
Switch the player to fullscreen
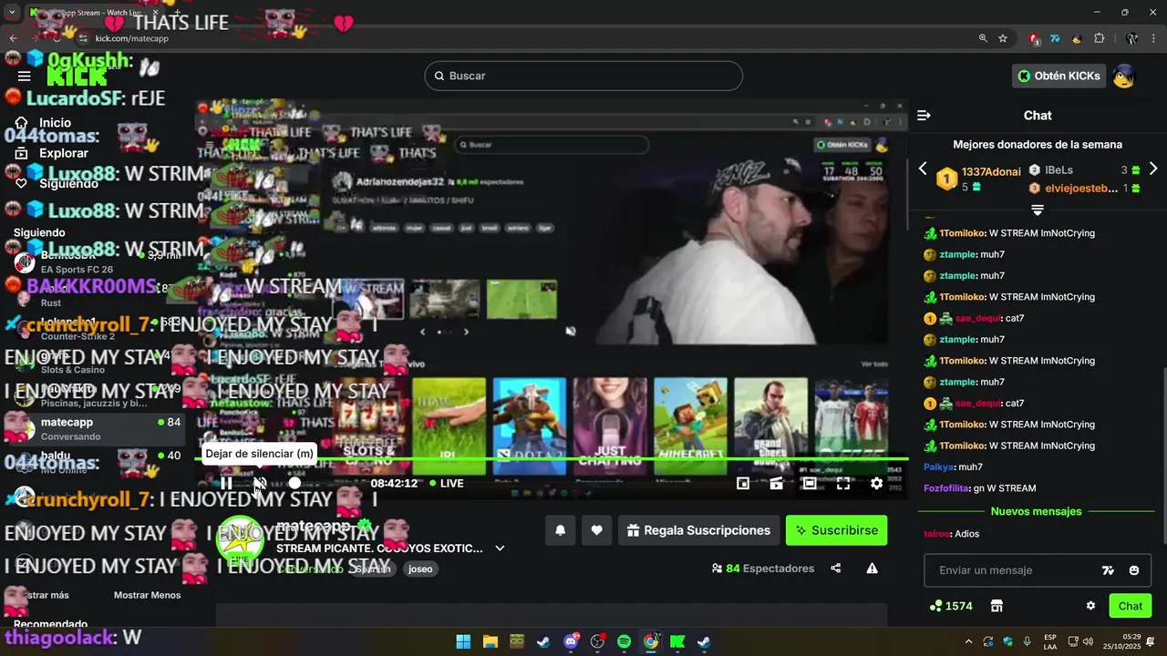[843, 484]
